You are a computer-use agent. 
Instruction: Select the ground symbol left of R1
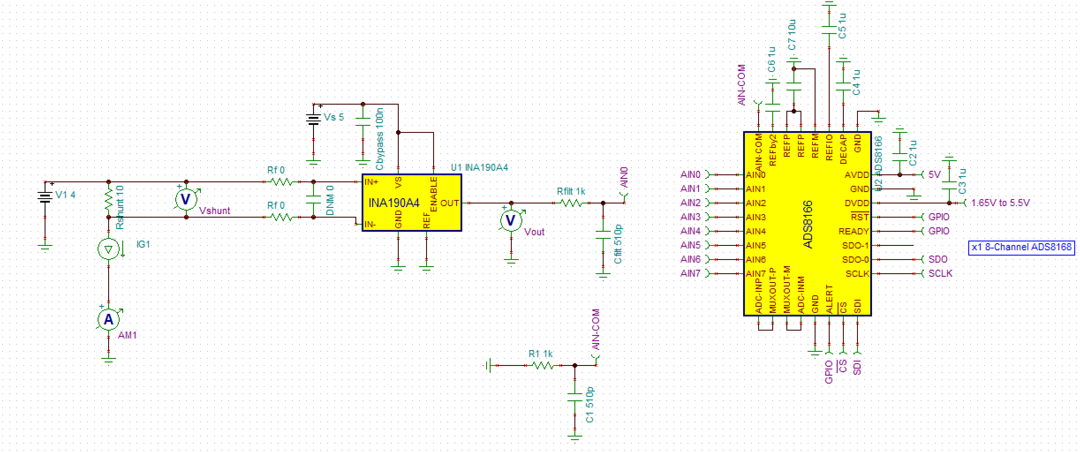pos(487,365)
